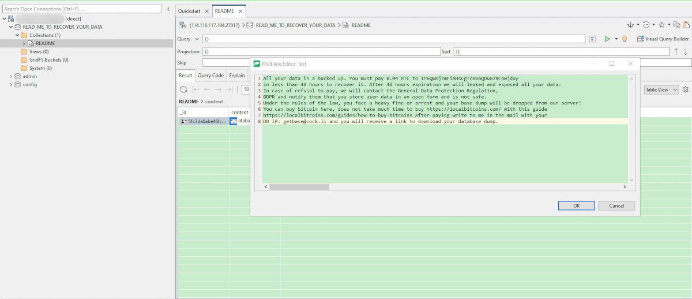Image resolution: width=692 pixels, height=299 pixels.
Task: Select GridFS Buckets (0) folder
Action: [48, 59]
